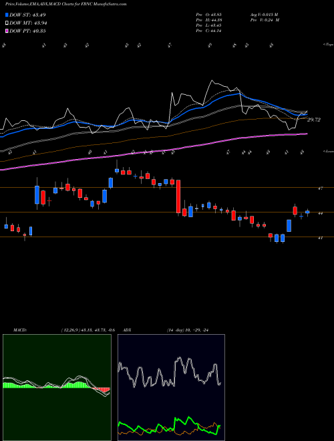This screenshot has height=441, width=334.
Task: Click the 41 price level label
Action: [x=320, y=238]
